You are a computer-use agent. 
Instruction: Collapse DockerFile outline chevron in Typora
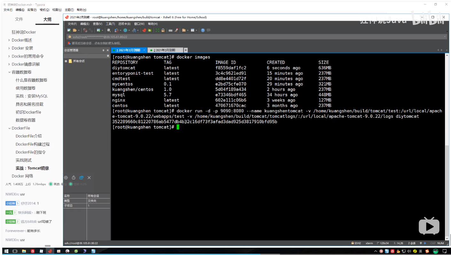(9, 128)
